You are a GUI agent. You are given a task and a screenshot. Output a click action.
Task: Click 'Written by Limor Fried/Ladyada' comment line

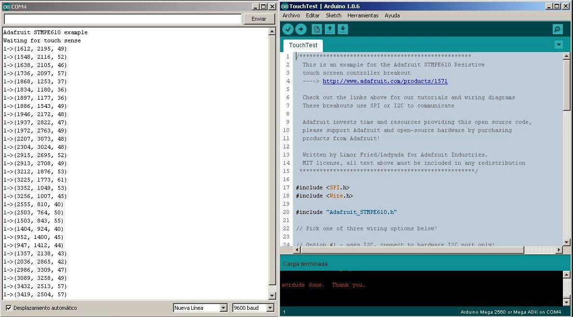[x=395, y=155]
